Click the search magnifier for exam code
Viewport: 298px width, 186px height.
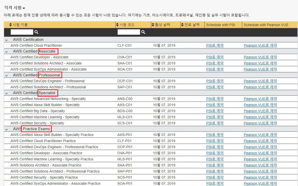(143, 32)
